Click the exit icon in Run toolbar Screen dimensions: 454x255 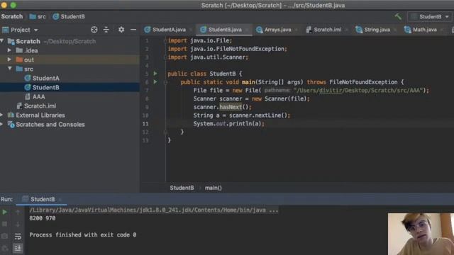click(5, 248)
